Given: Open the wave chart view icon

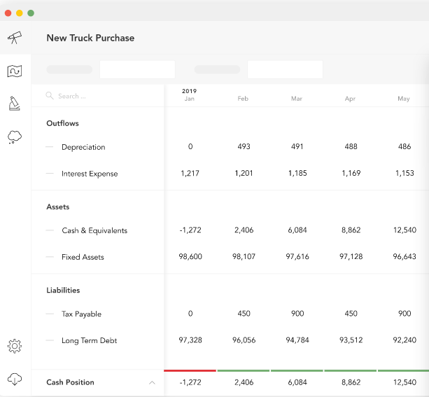Looking at the screenshot, I should [15, 71].
